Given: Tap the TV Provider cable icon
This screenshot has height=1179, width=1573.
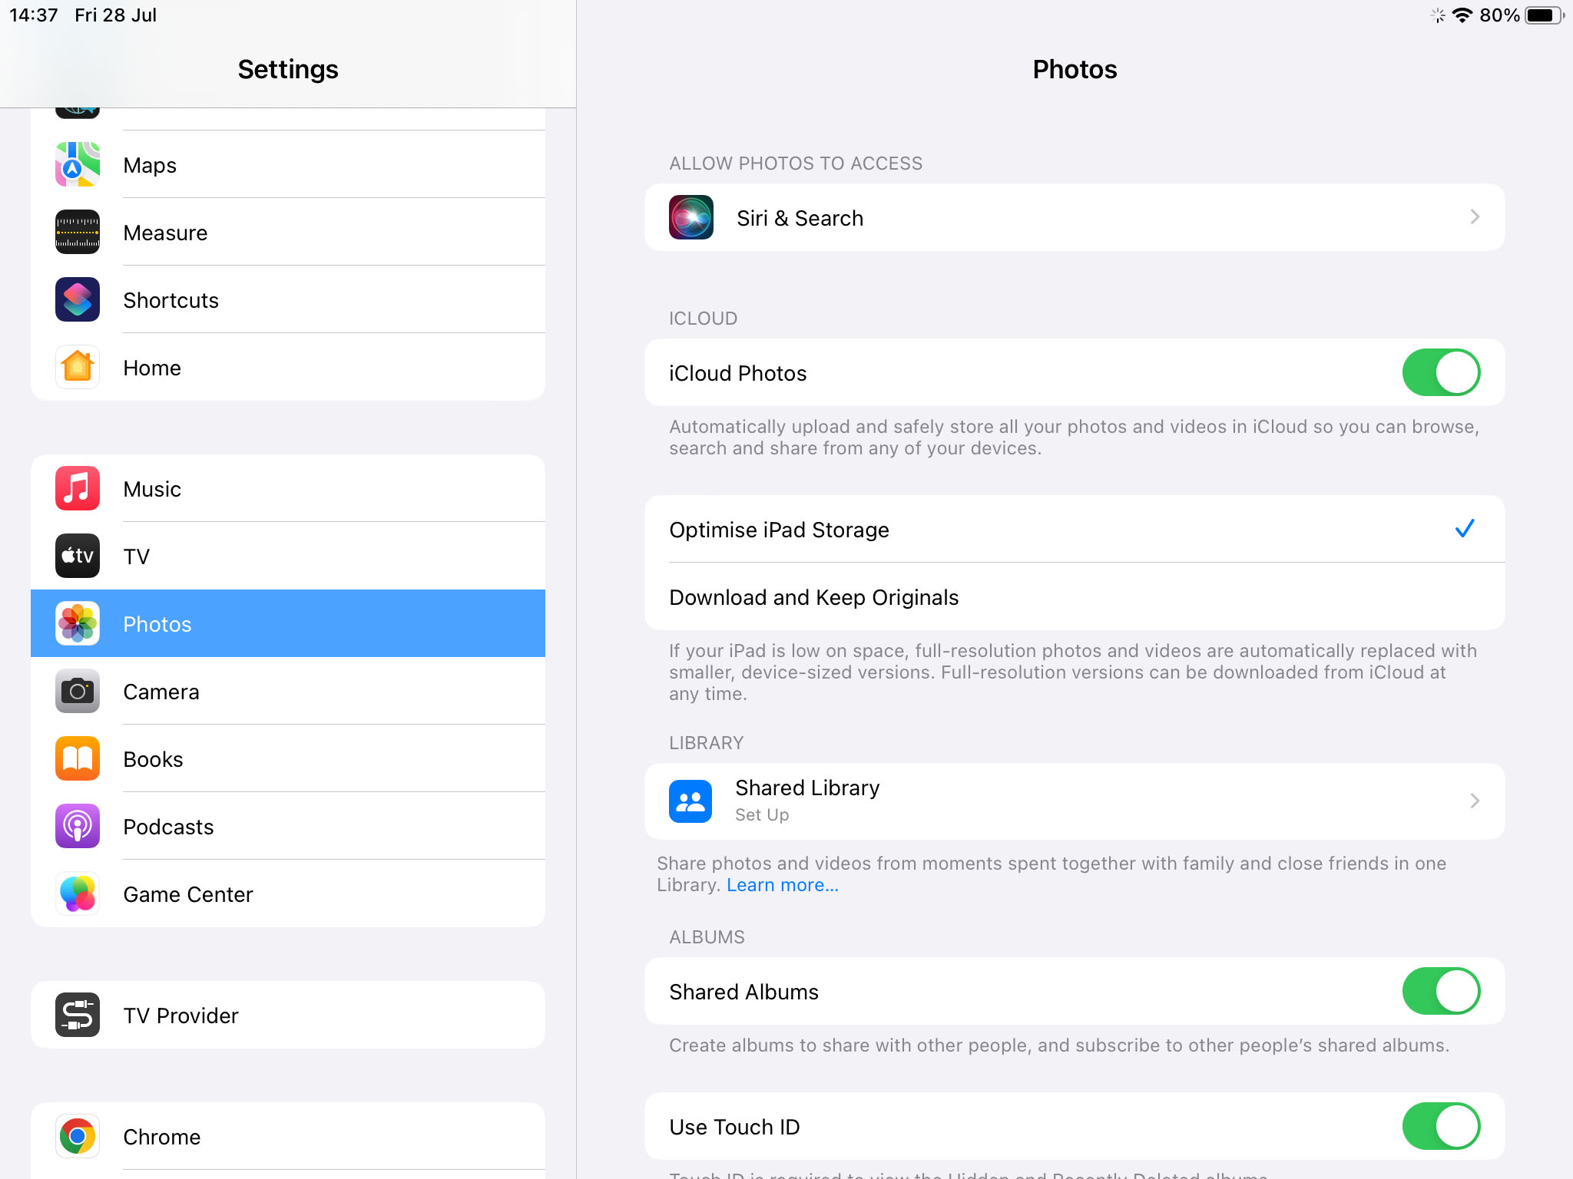Looking at the screenshot, I should [x=78, y=1015].
